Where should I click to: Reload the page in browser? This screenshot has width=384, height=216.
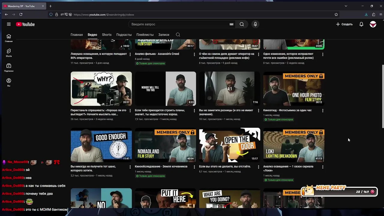[x=21, y=14]
